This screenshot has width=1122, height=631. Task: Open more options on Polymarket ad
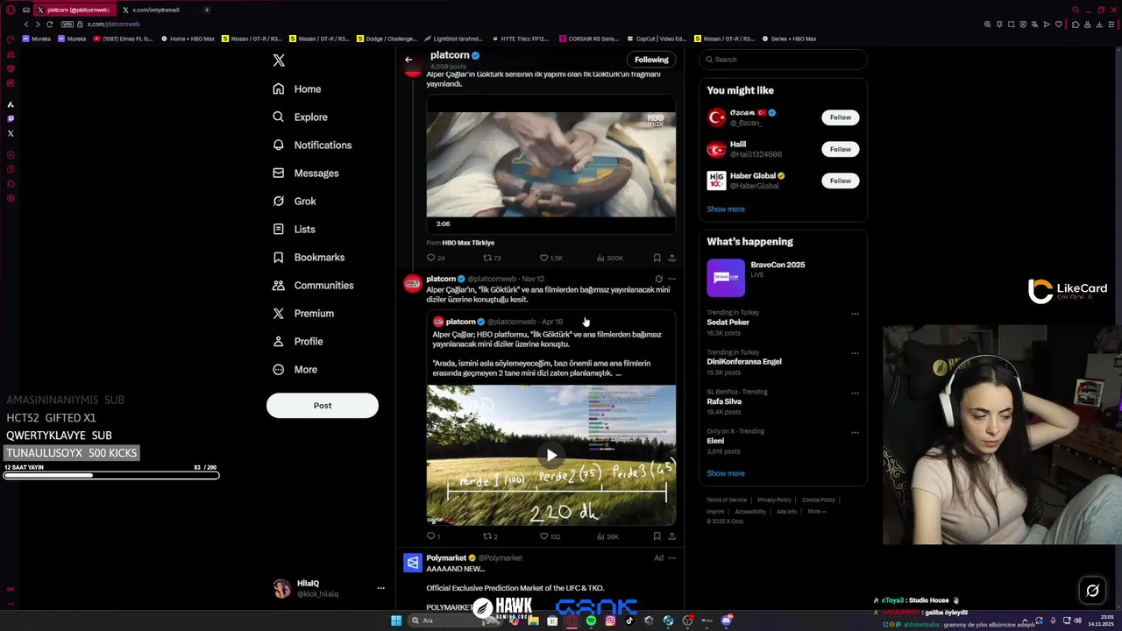(672, 558)
